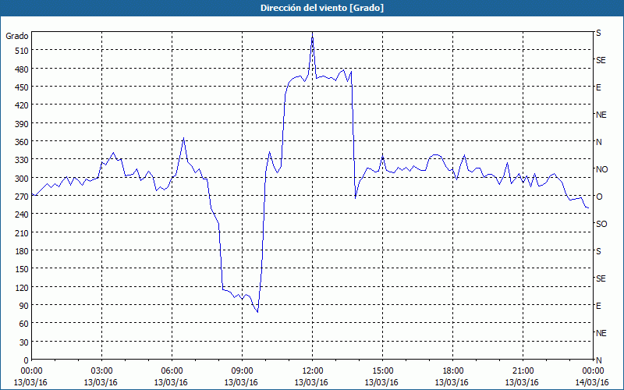
Task: Select the "Grado" unit label on the left axis
Action: [17, 36]
